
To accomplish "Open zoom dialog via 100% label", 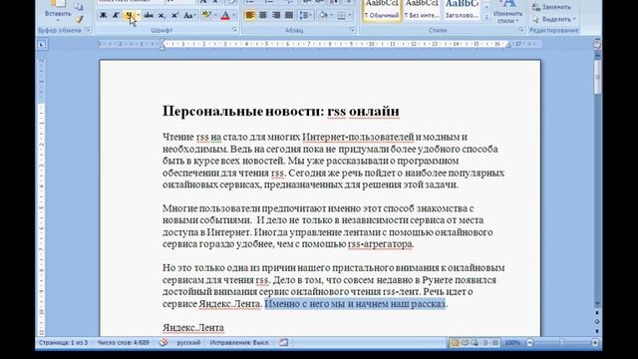I will (x=512, y=343).
